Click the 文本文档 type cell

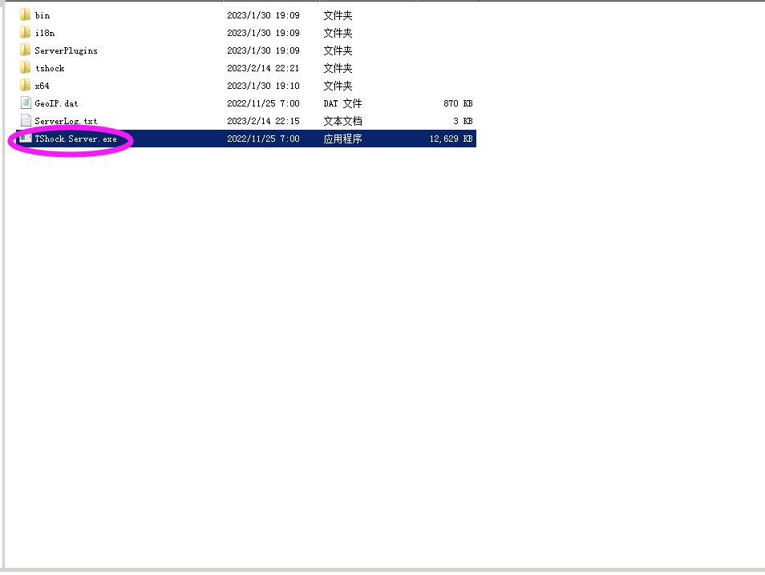point(342,121)
